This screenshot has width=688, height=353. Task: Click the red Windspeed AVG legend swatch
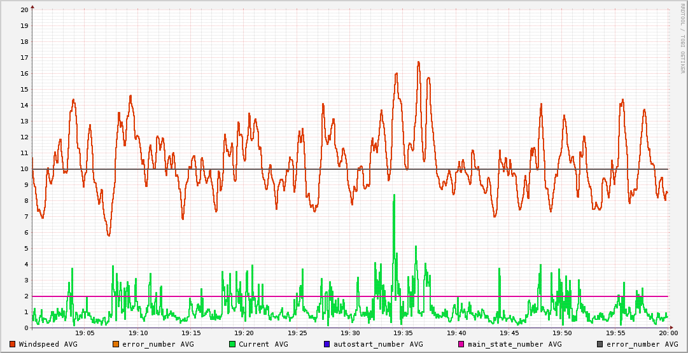click(x=13, y=344)
